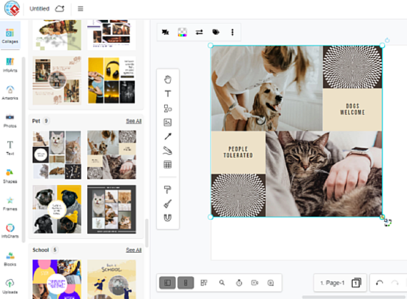Click the Undo arrow

coord(379,283)
